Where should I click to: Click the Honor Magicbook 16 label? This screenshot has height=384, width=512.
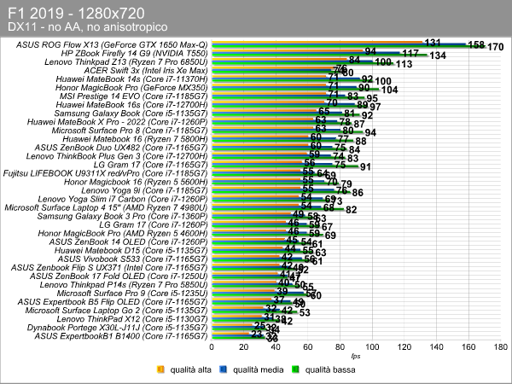point(136,182)
